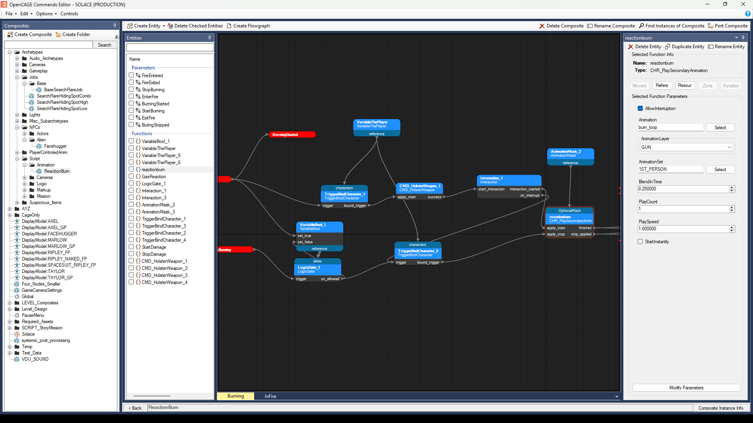Check the FireEntered parameter checkbox
Screen dimensions: 753x423
coord(131,75)
